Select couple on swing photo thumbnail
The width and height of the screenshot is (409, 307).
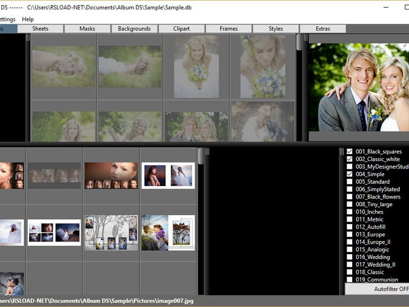[x=263, y=122]
